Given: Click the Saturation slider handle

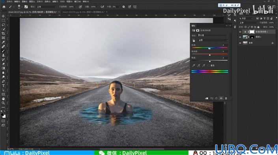Looking at the screenshot, I should pos(209,55).
